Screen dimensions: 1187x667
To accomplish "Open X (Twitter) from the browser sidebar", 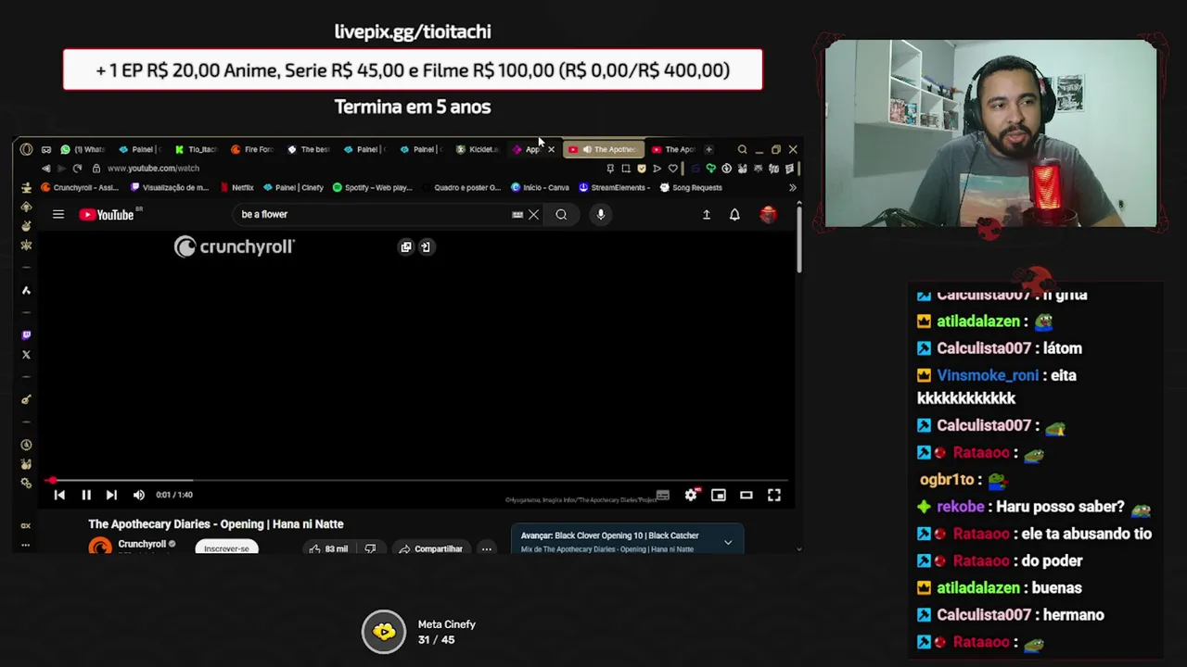I will click(26, 355).
